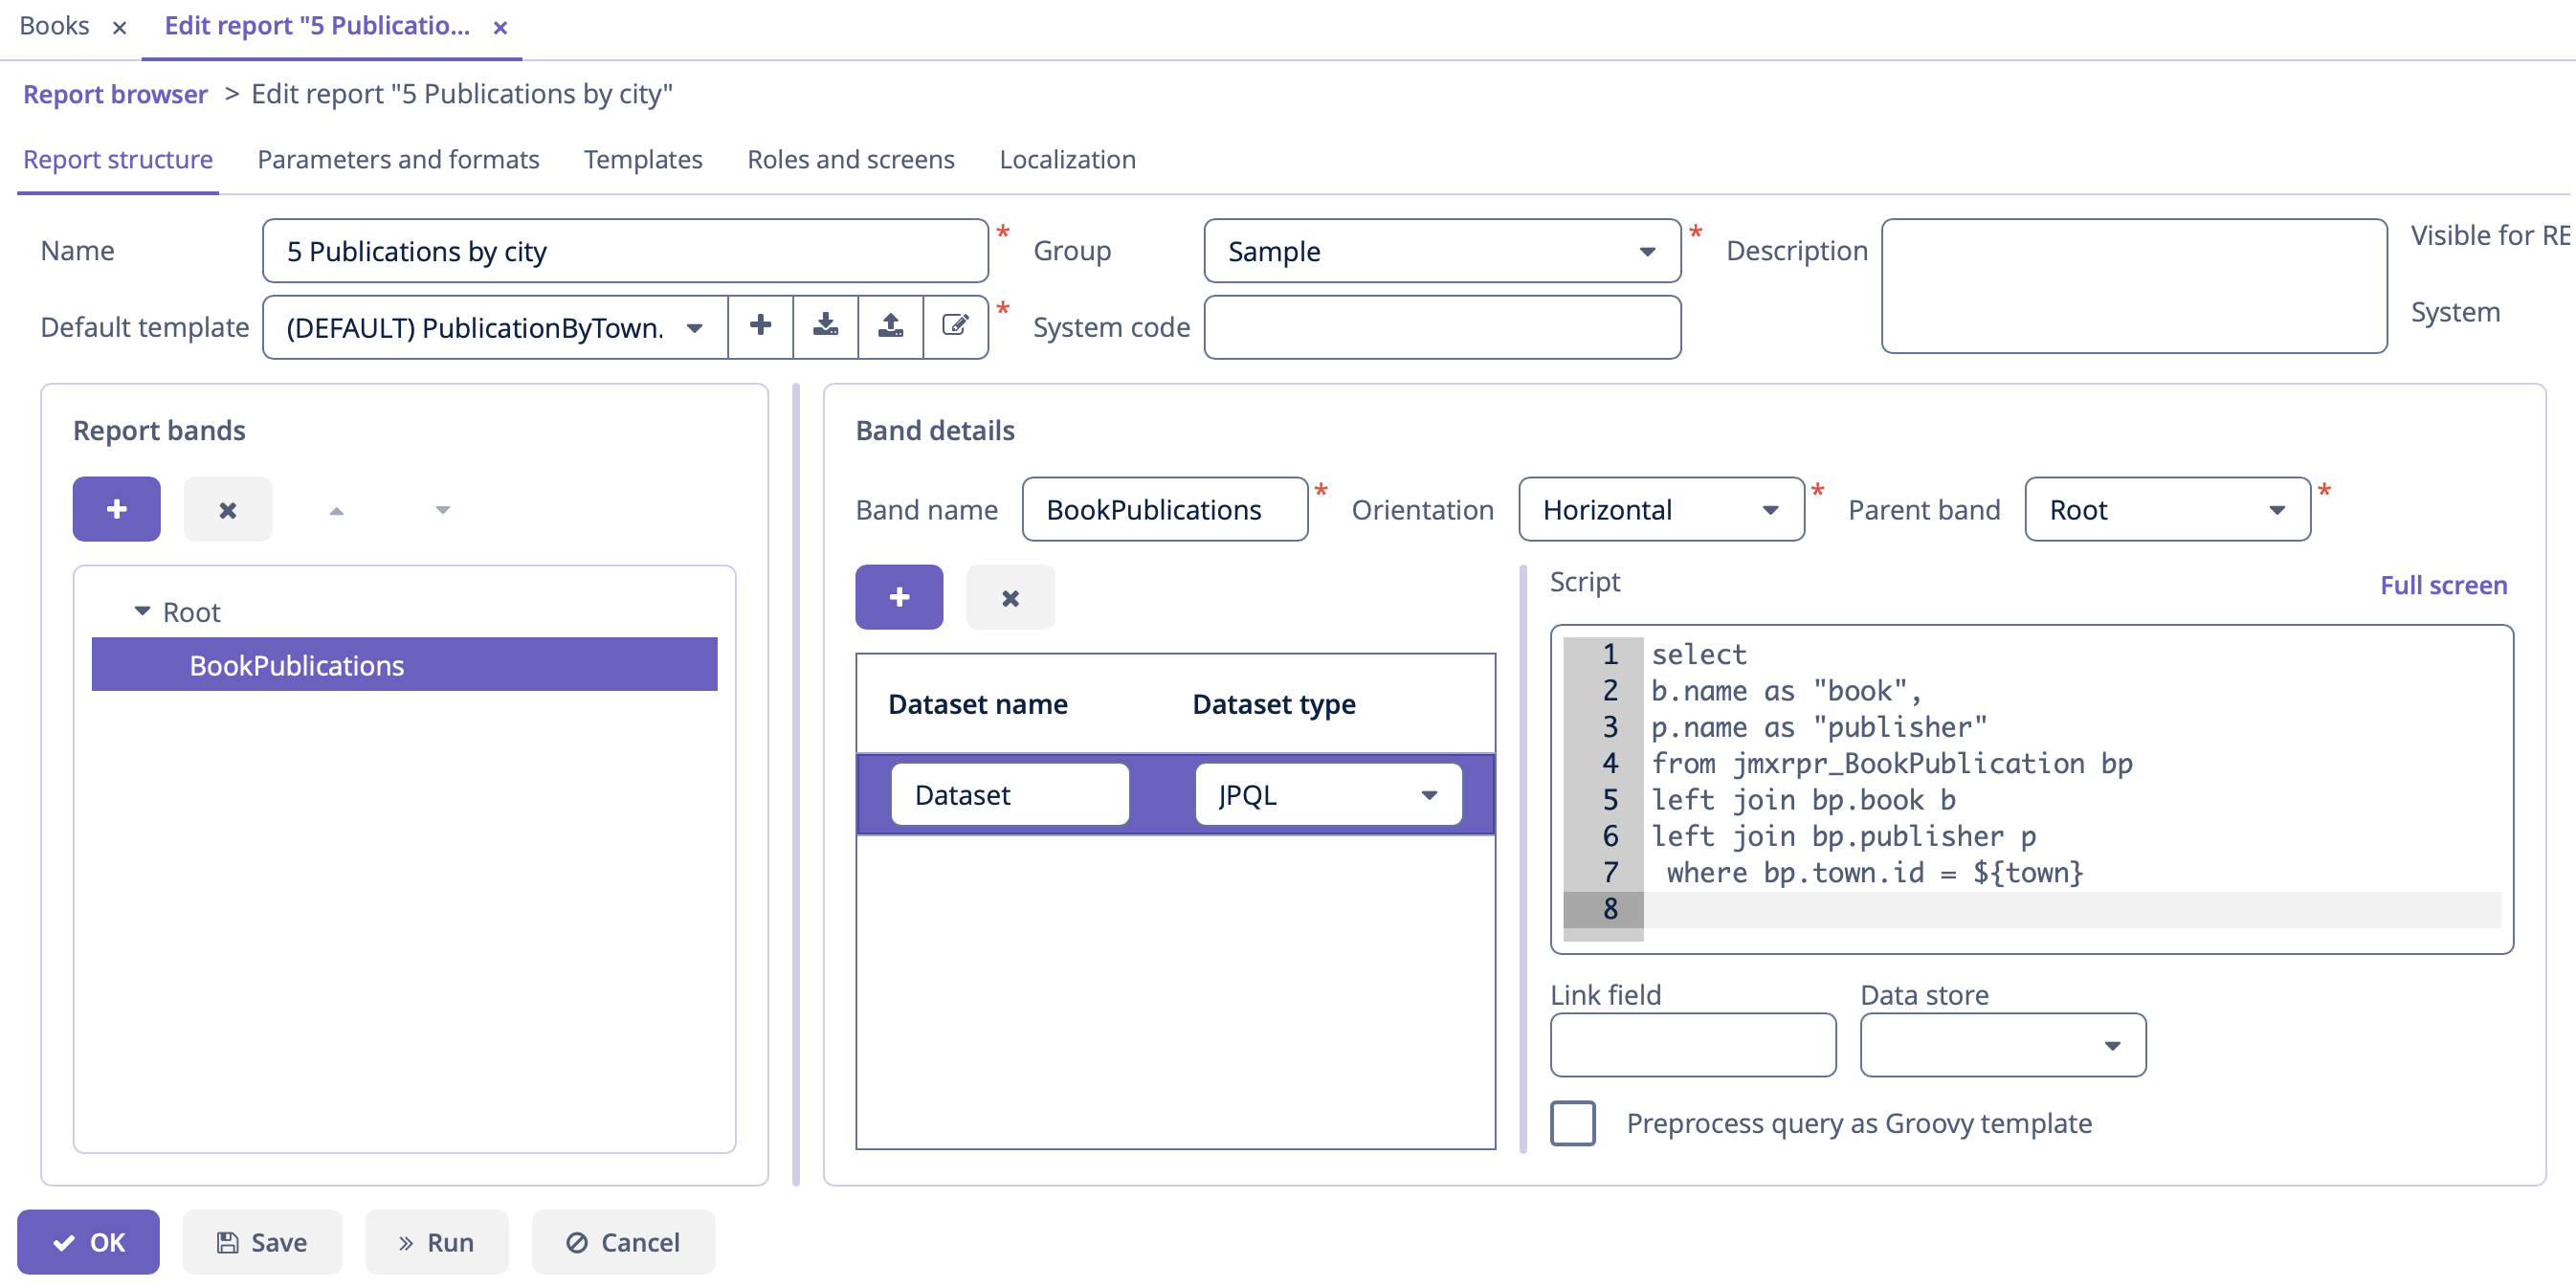Add a new dataset
Screen dimensions: 2576x1288
[899, 597]
